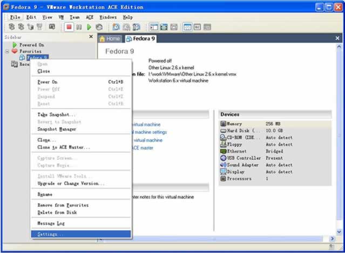Click the Suspend pause toolbar icon
The image size is (345, 253).
[x=79, y=27]
